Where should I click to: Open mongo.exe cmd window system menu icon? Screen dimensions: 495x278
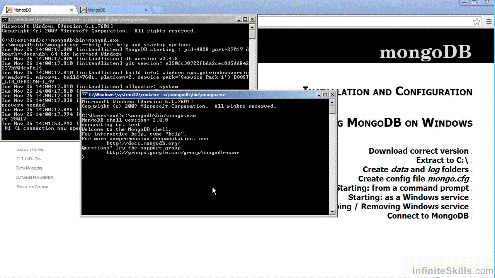85,95
